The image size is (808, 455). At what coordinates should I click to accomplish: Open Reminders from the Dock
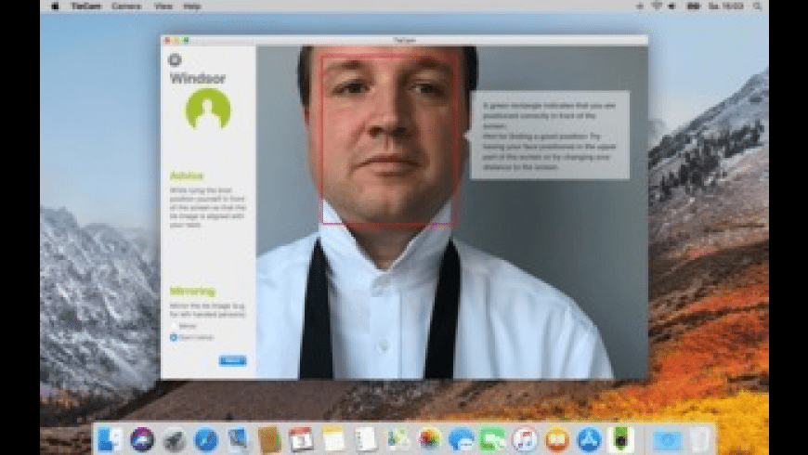click(x=365, y=439)
